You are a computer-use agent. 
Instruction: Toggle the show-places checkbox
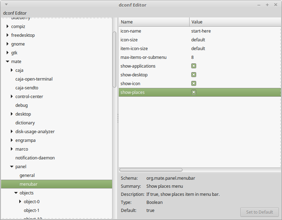(194, 92)
